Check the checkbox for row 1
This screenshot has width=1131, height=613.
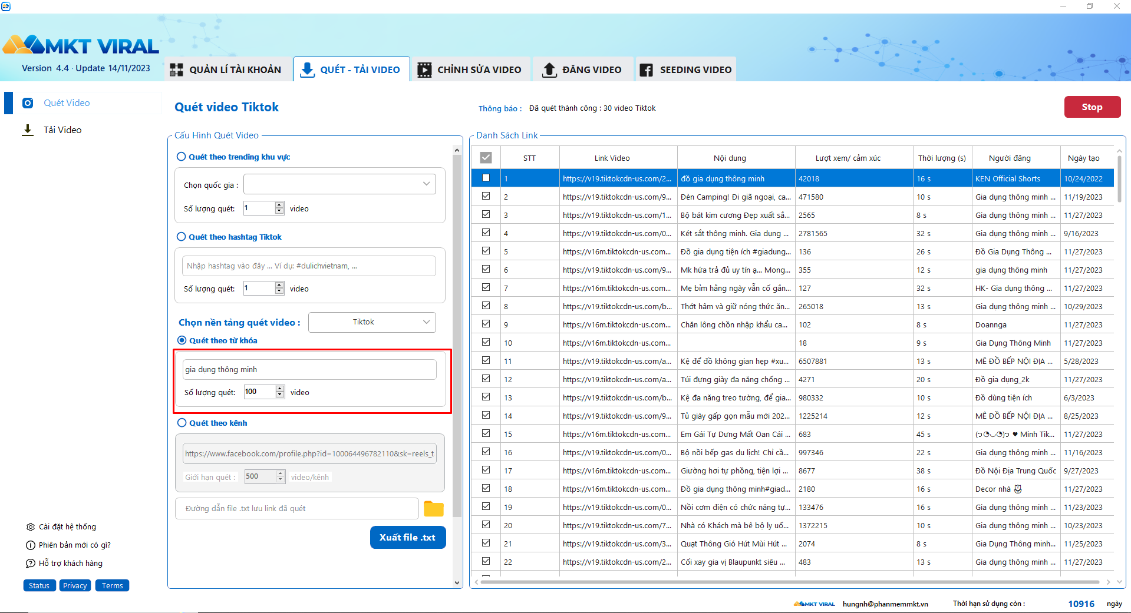[x=486, y=178]
